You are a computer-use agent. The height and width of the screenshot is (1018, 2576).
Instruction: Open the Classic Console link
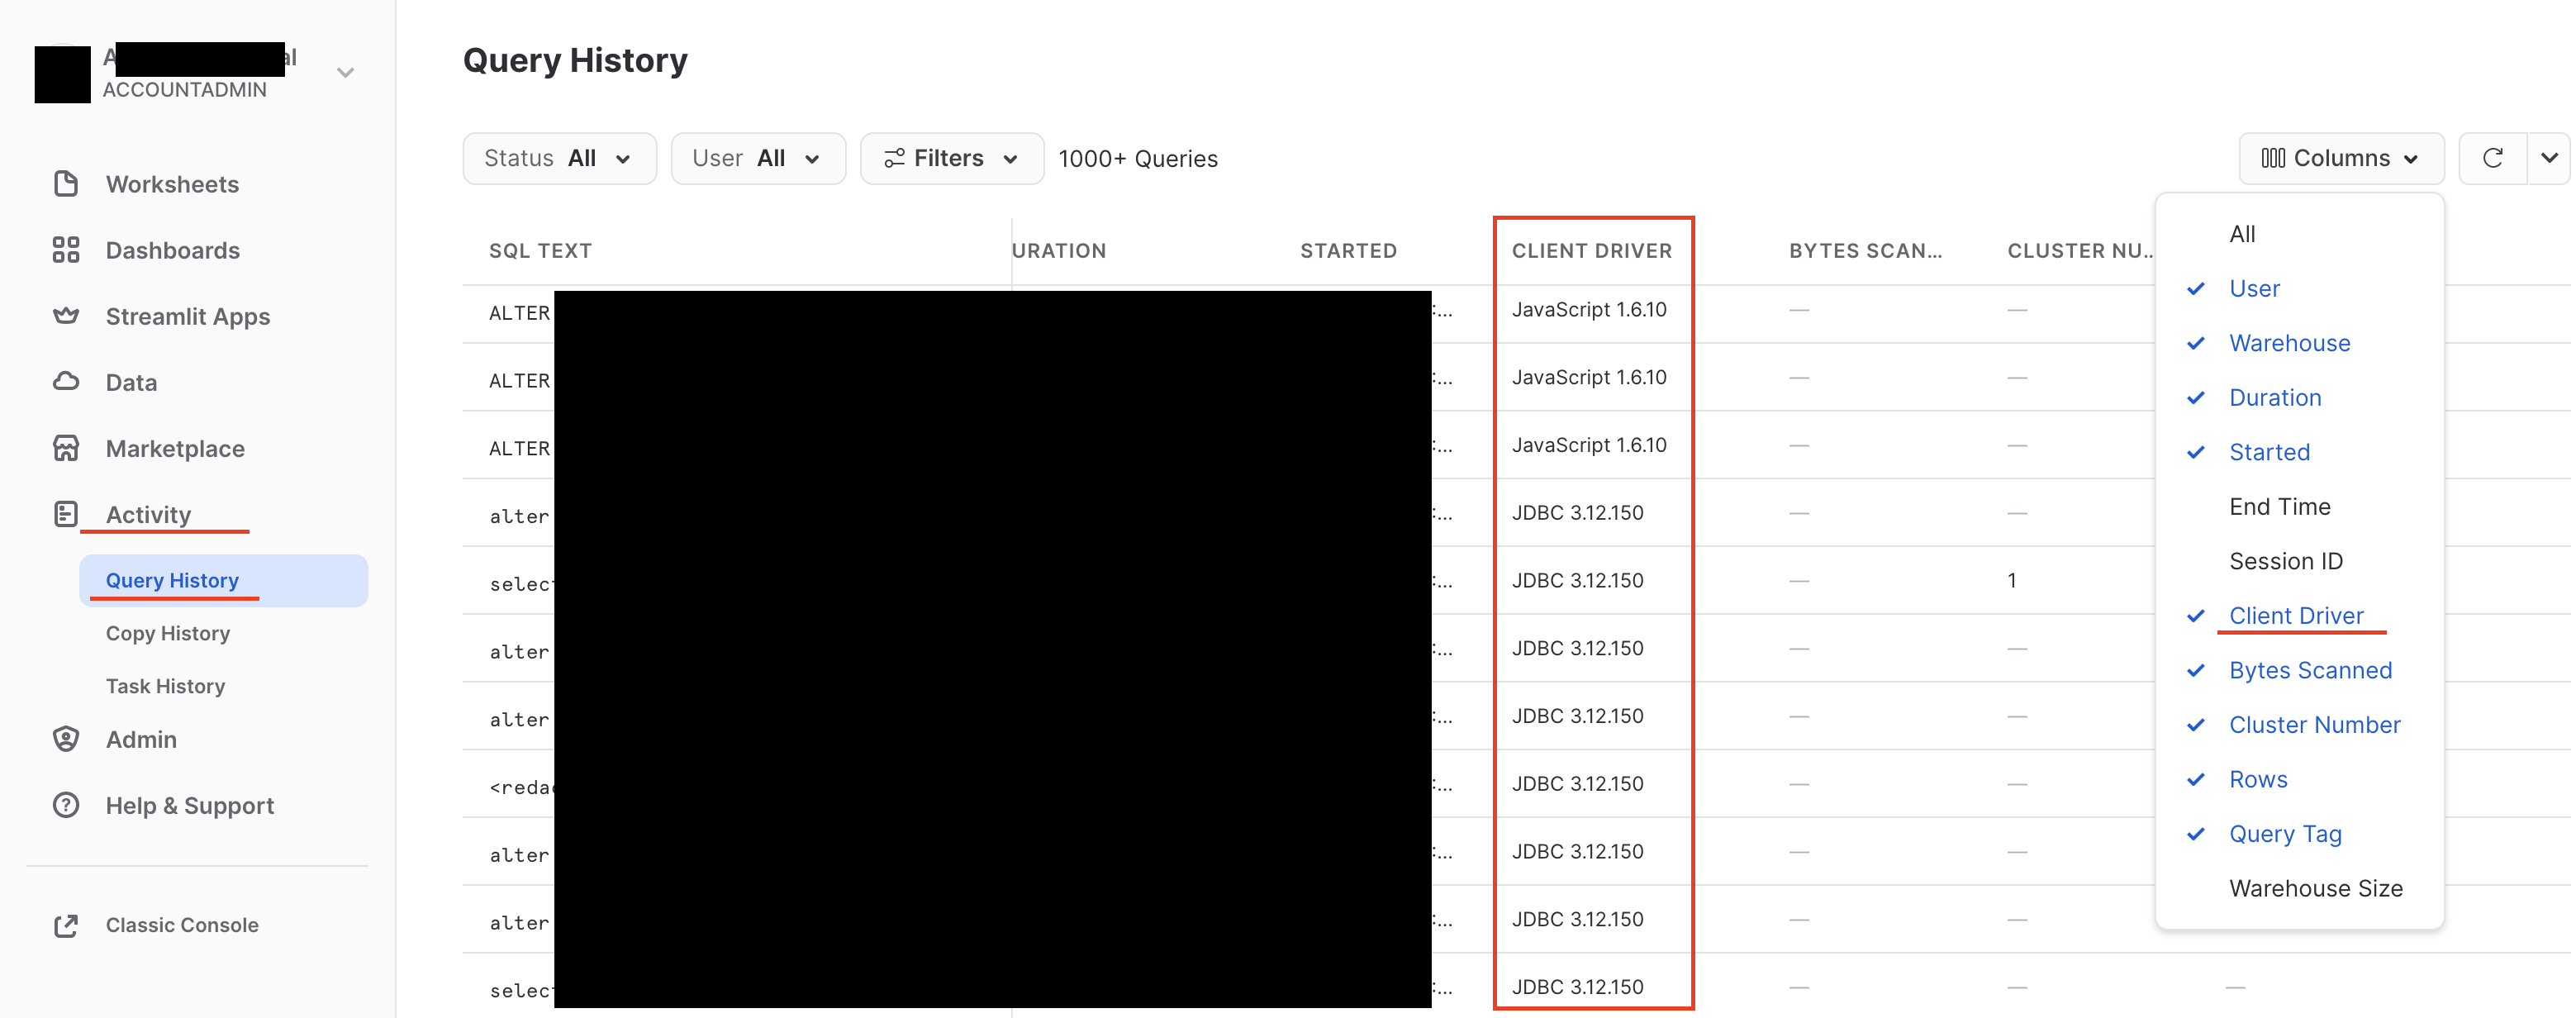tap(182, 925)
